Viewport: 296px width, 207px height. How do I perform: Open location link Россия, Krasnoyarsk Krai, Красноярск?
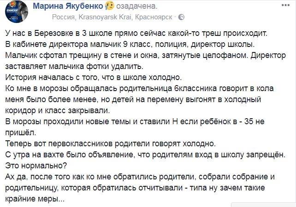pos(112,17)
